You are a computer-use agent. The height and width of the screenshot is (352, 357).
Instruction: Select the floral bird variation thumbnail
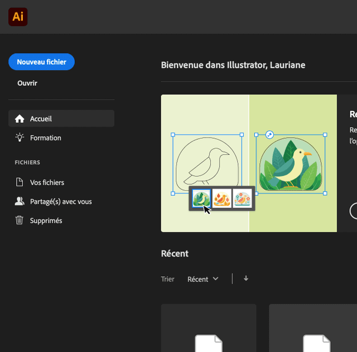point(243,198)
